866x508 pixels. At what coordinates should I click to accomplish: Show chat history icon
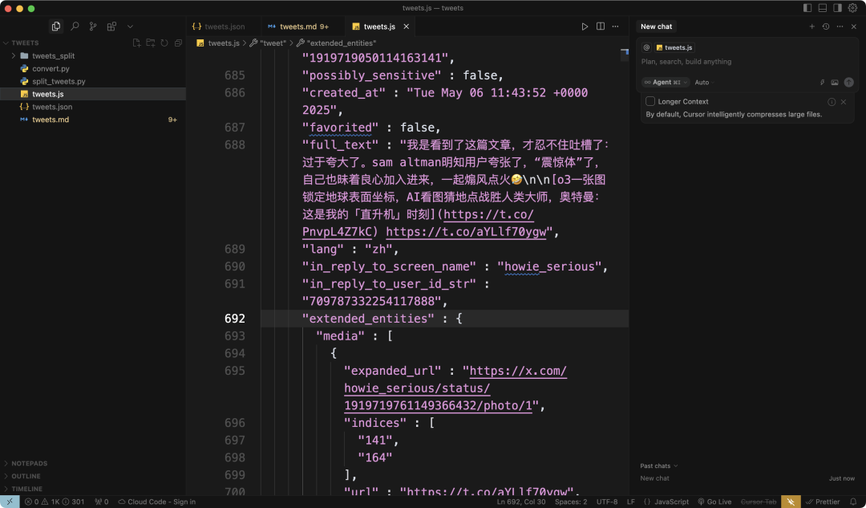click(826, 26)
